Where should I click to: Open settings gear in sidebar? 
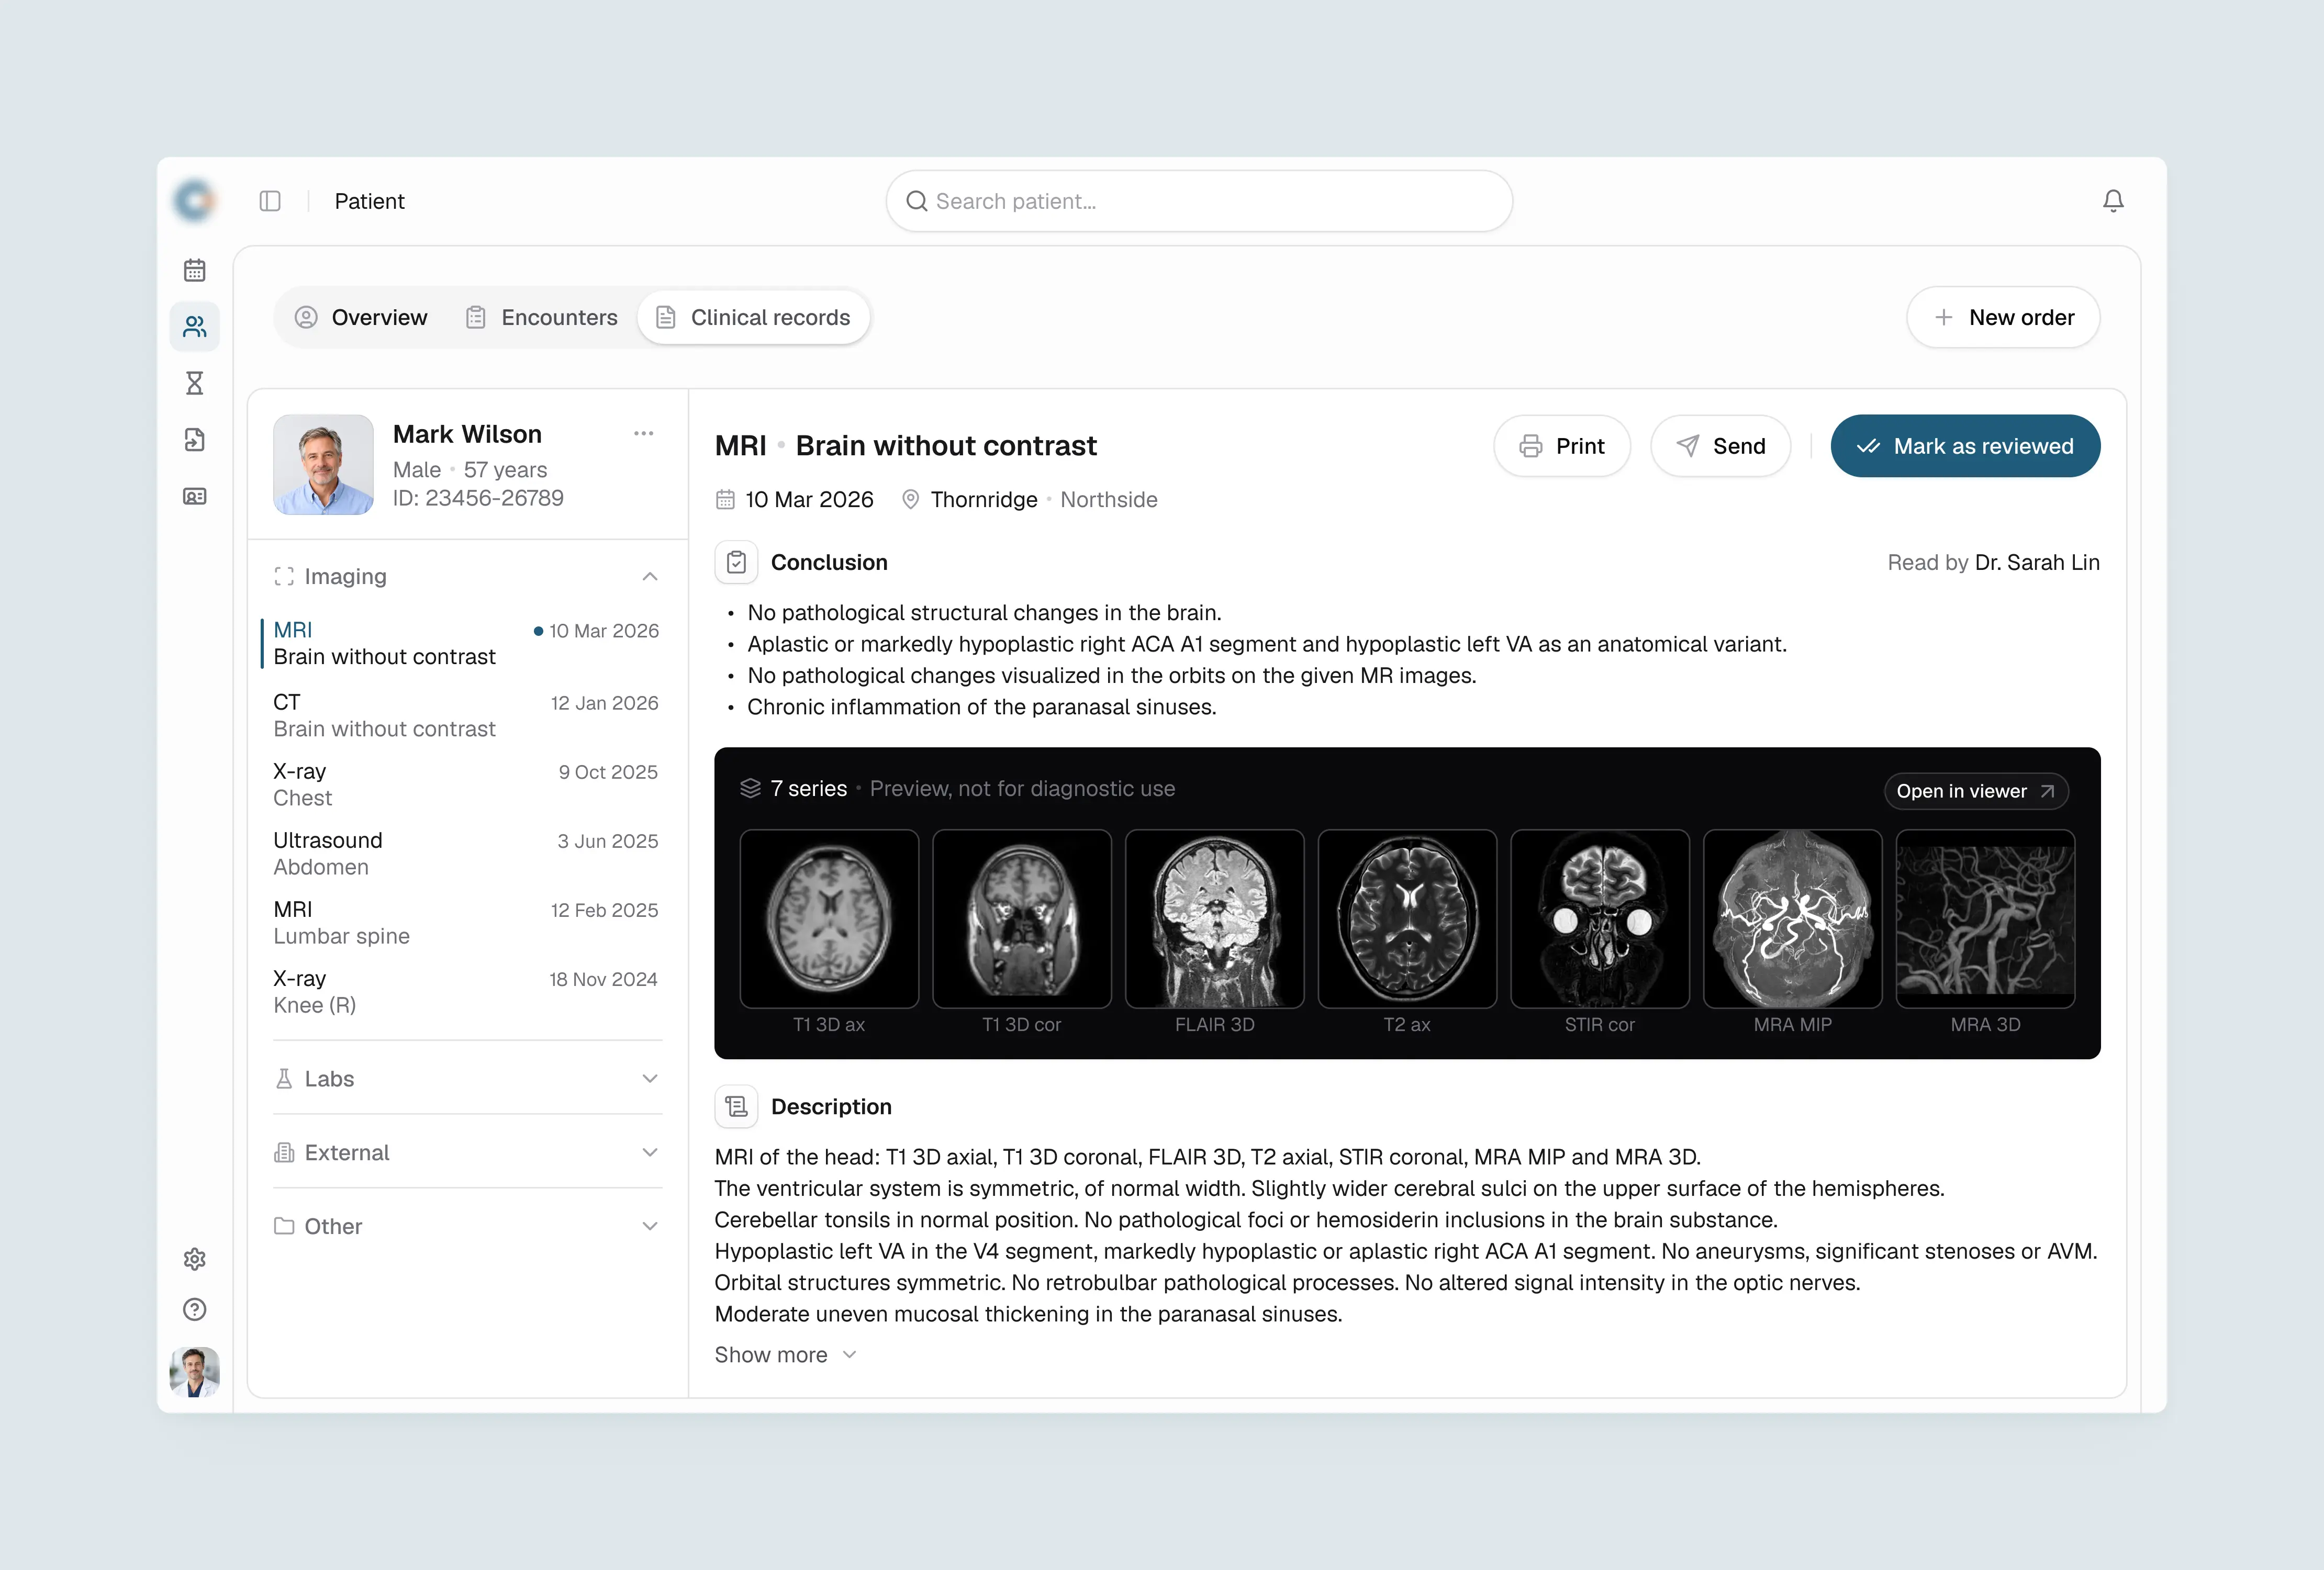pos(194,1259)
